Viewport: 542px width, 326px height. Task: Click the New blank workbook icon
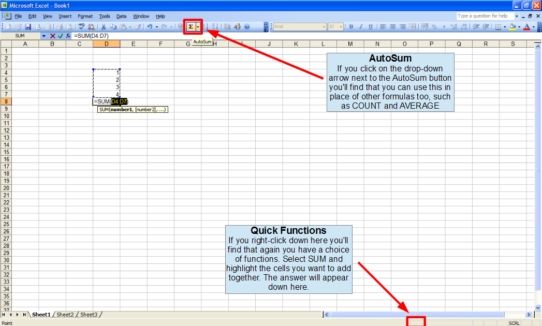click(x=8, y=26)
